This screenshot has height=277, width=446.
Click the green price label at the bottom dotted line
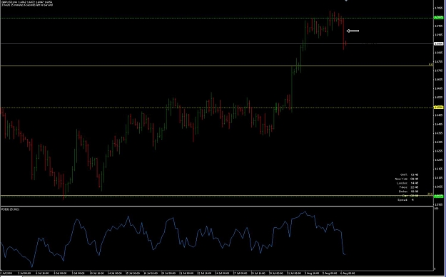point(438,196)
